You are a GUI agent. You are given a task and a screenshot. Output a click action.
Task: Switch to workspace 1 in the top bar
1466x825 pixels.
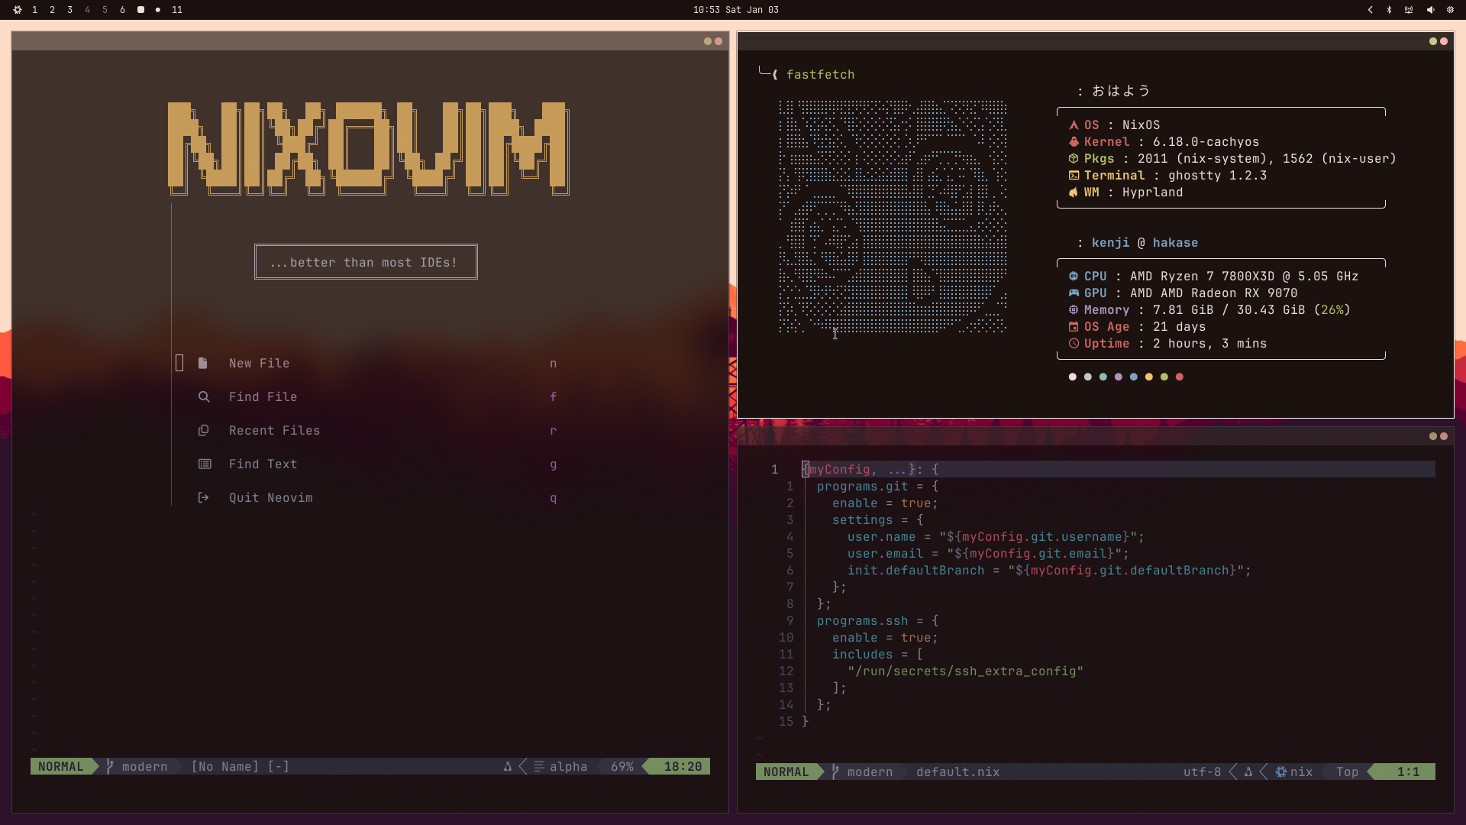pos(35,10)
